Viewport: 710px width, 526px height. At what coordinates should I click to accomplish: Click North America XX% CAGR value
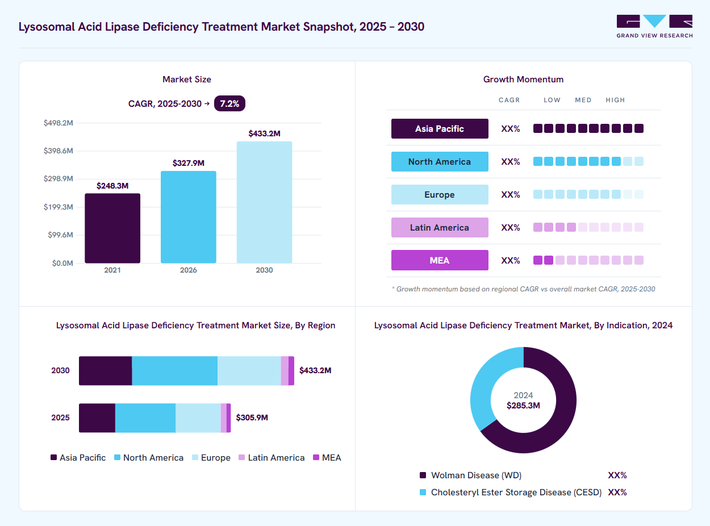coord(511,162)
